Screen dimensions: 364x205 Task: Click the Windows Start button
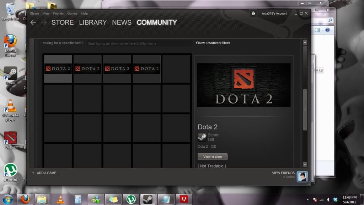pyautogui.click(x=7, y=199)
